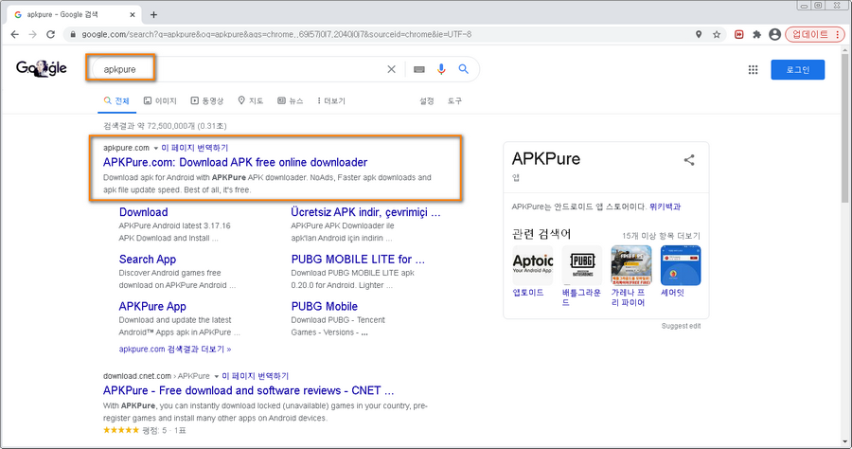Open the Aptoide thumbnail
The height and width of the screenshot is (449, 852).
tap(532, 265)
